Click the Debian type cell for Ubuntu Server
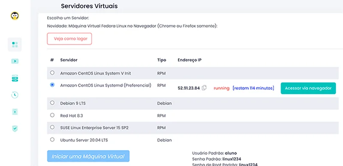Viewport: 343px width, 166px height. 164,140
